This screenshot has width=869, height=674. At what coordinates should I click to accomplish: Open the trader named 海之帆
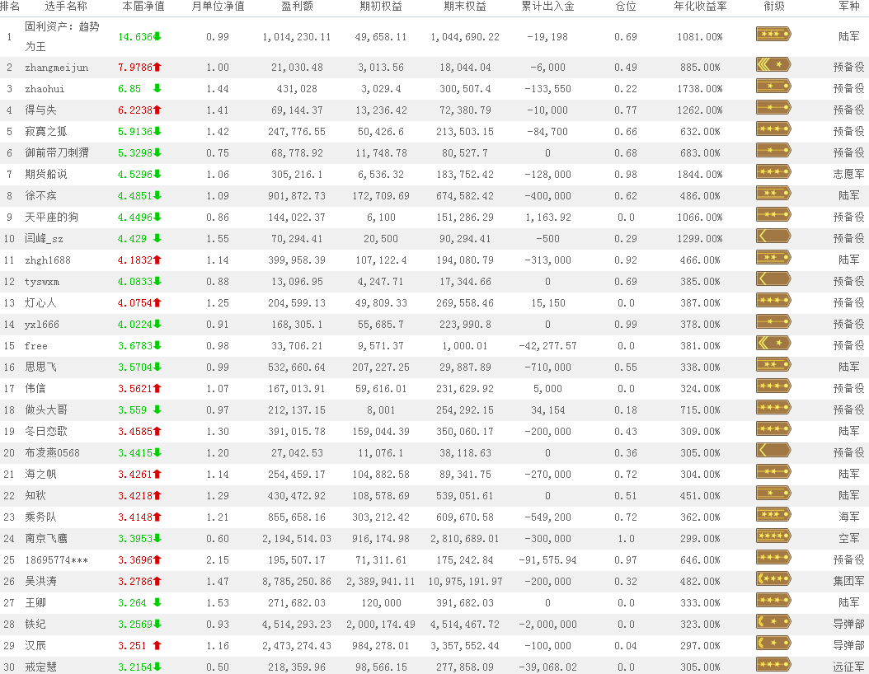tap(40, 474)
